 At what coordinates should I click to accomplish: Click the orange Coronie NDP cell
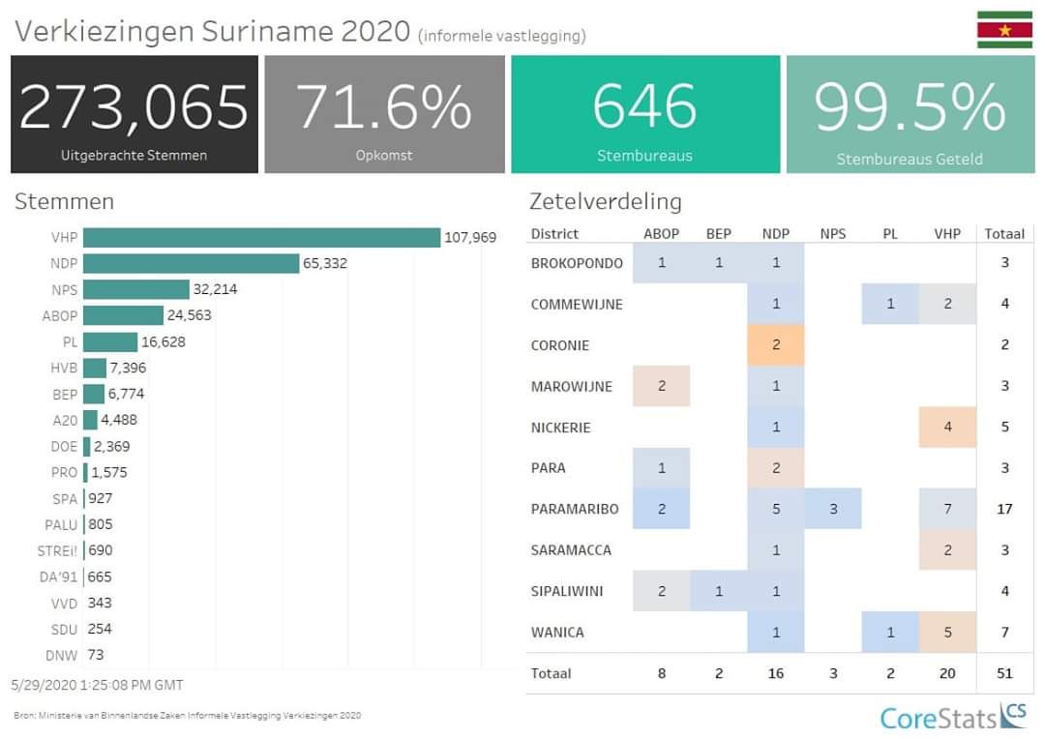(775, 345)
